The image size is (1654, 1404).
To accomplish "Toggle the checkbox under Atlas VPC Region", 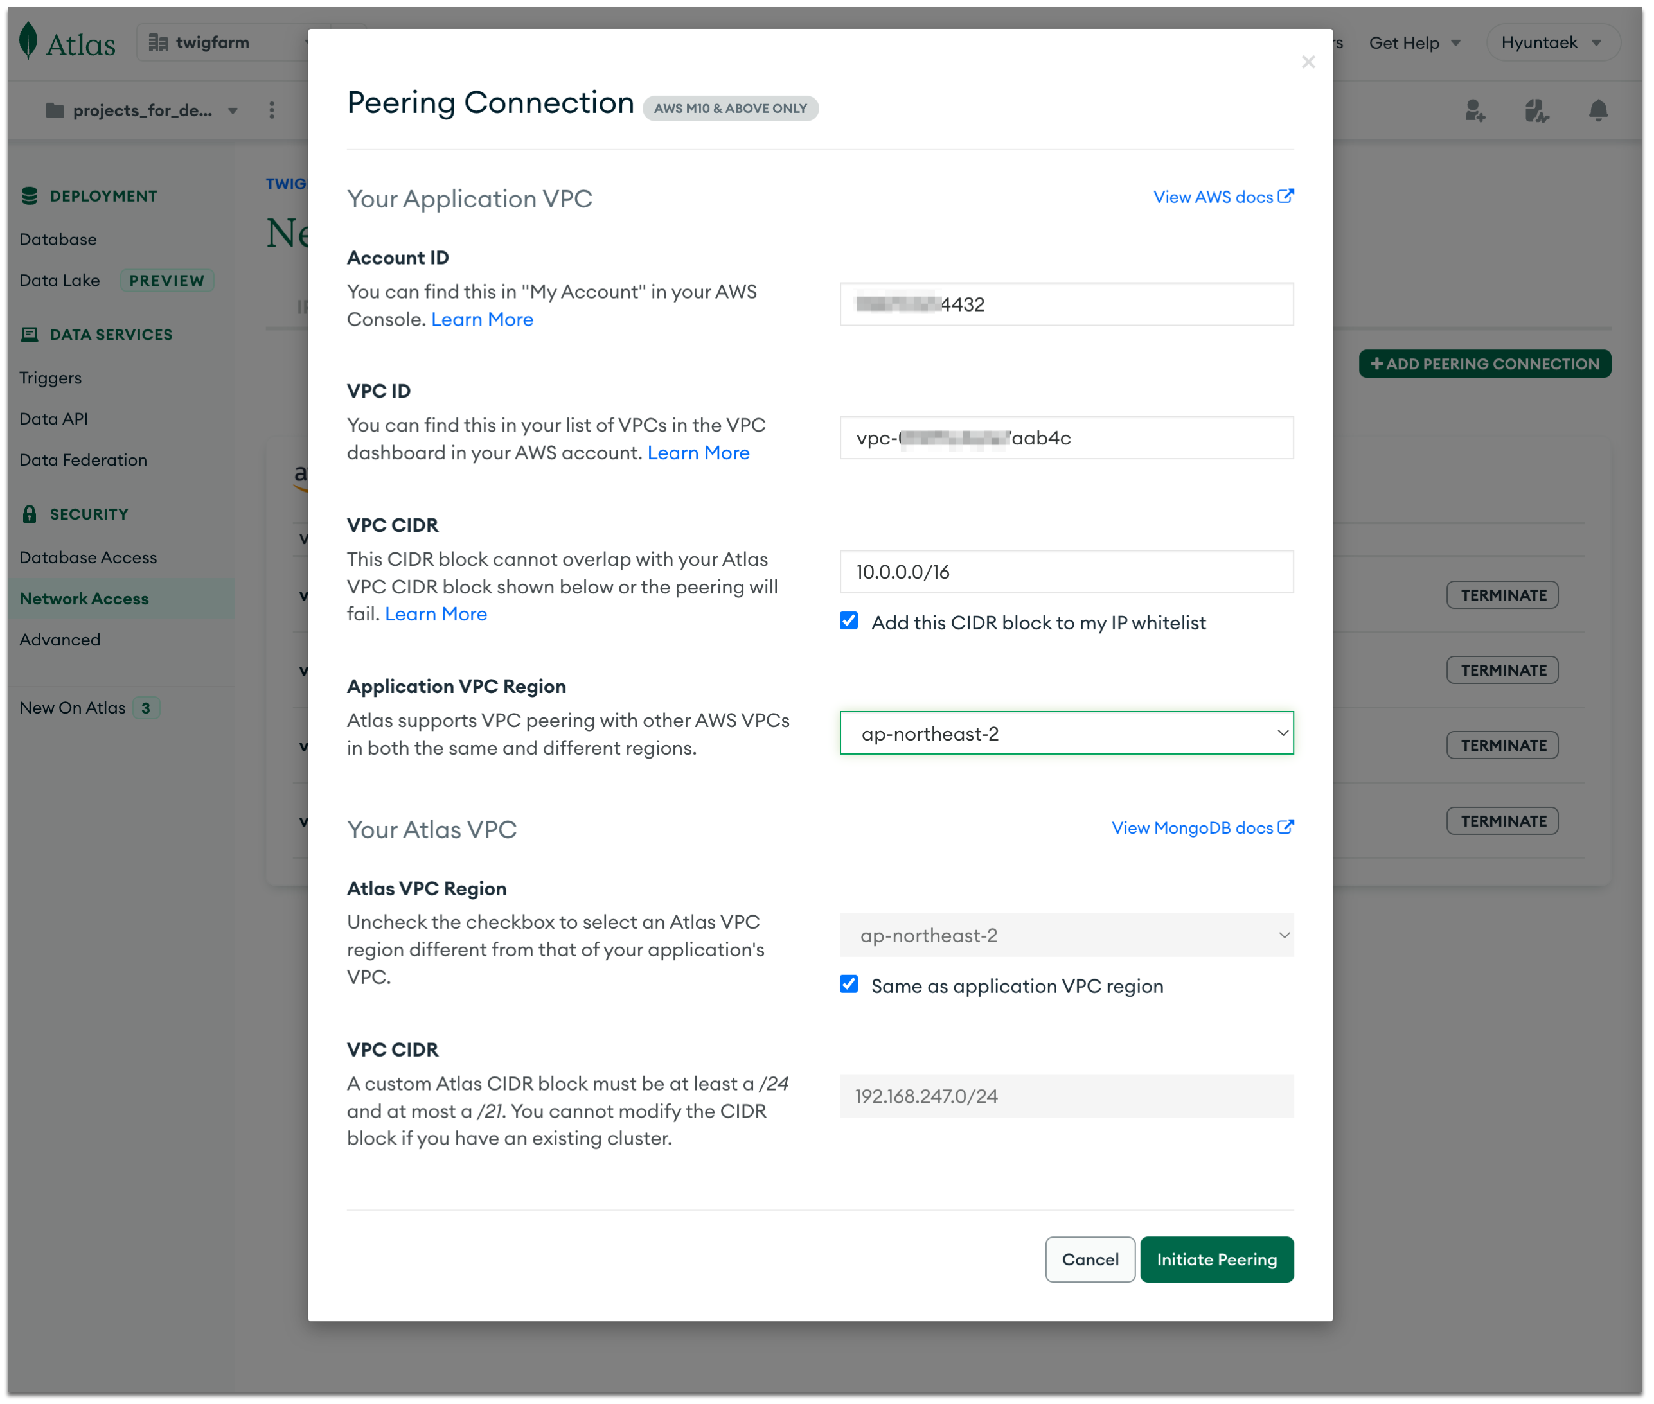I will (x=849, y=985).
